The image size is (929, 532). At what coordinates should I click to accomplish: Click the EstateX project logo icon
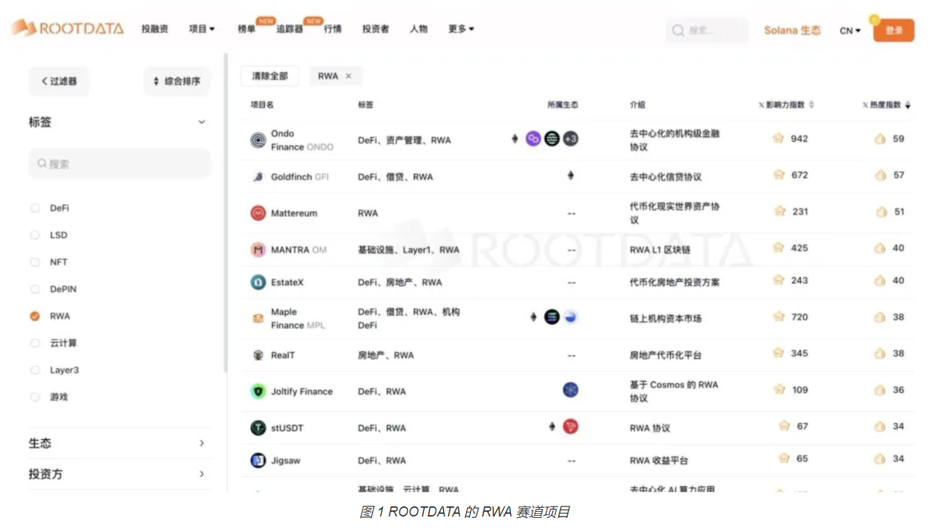pos(258,283)
